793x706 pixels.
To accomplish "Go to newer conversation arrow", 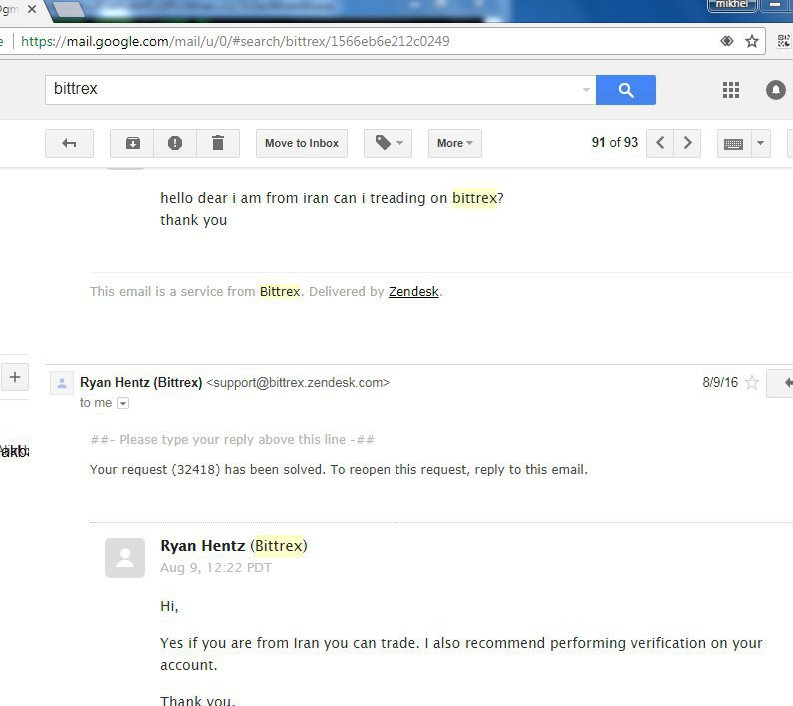I will point(660,143).
